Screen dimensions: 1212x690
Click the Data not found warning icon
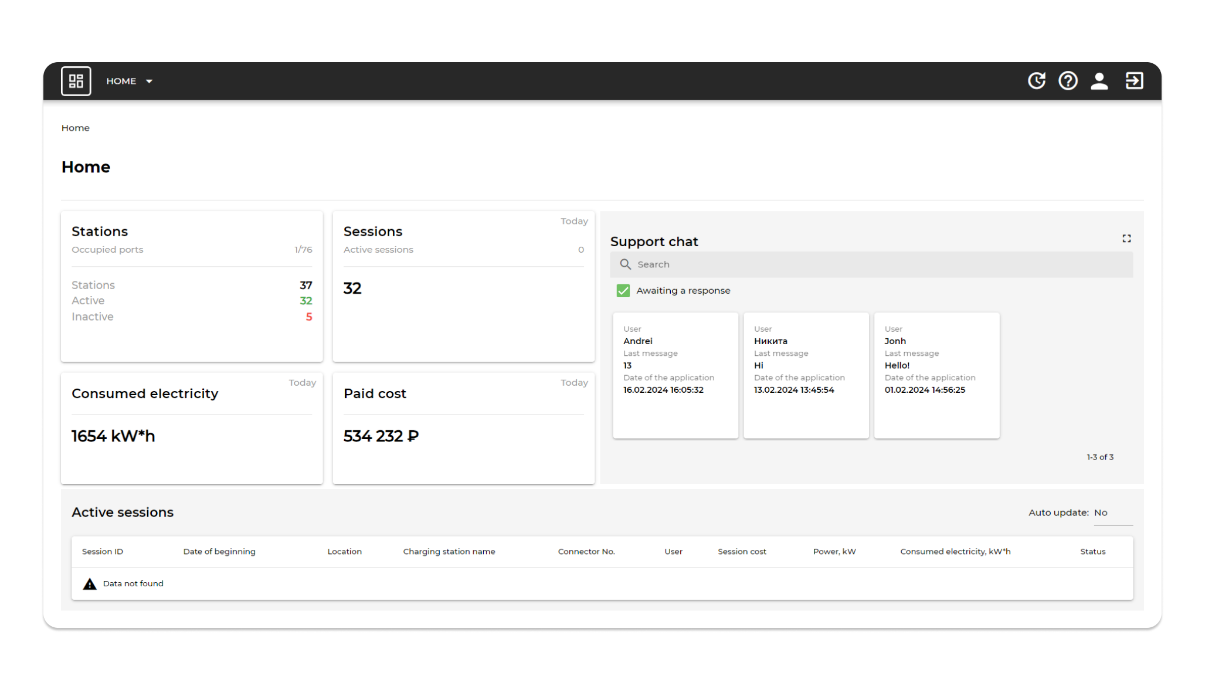point(90,584)
